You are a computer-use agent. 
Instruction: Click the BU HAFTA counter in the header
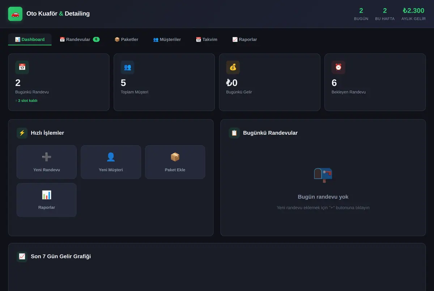pyautogui.click(x=385, y=14)
